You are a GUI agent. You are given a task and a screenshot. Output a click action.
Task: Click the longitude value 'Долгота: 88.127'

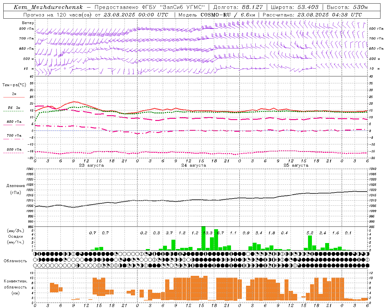[x=238, y=7]
